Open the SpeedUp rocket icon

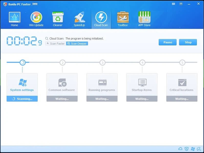pyautogui.click(x=80, y=17)
